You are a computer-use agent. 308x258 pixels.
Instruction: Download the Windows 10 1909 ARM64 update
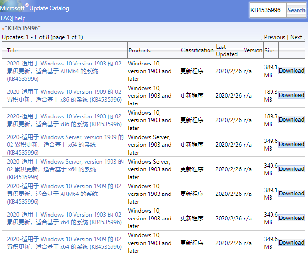tap(291, 193)
